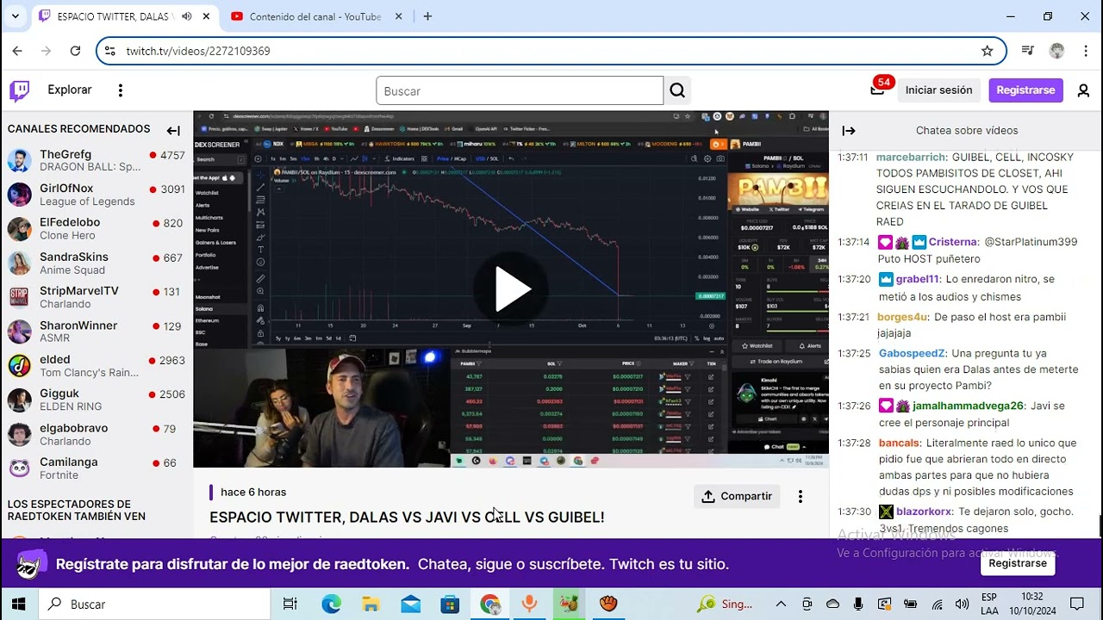Image resolution: width=1103 pixels, height=620 pixels.
Task: Click the header Registrarse button
Action: point(1025,90)
